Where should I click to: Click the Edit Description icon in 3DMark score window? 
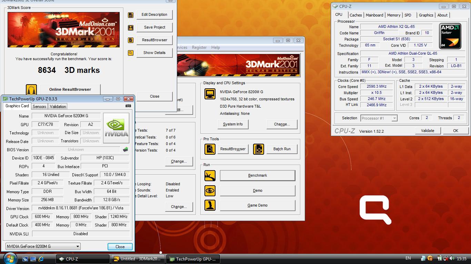131,15
